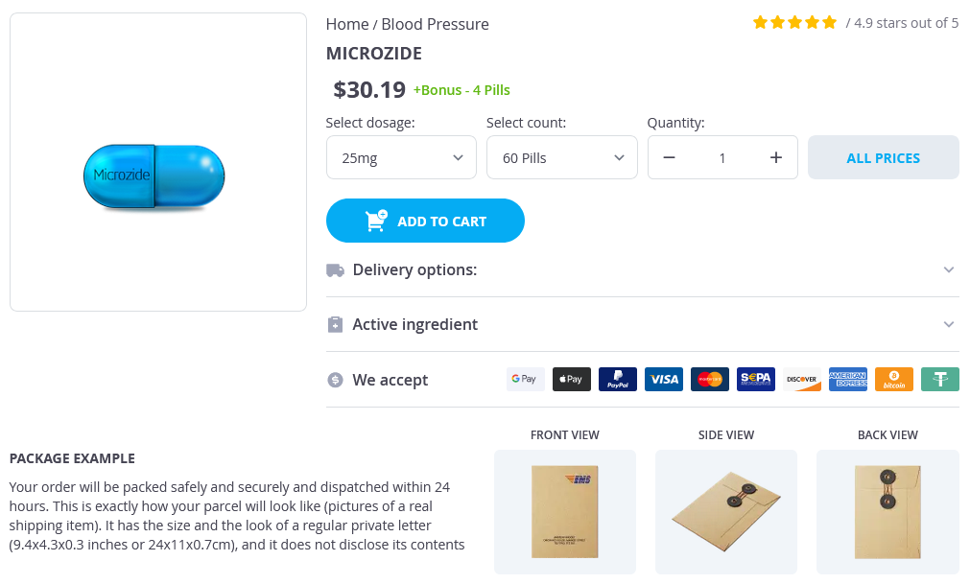Click the All Prices button

click(883, 158)
